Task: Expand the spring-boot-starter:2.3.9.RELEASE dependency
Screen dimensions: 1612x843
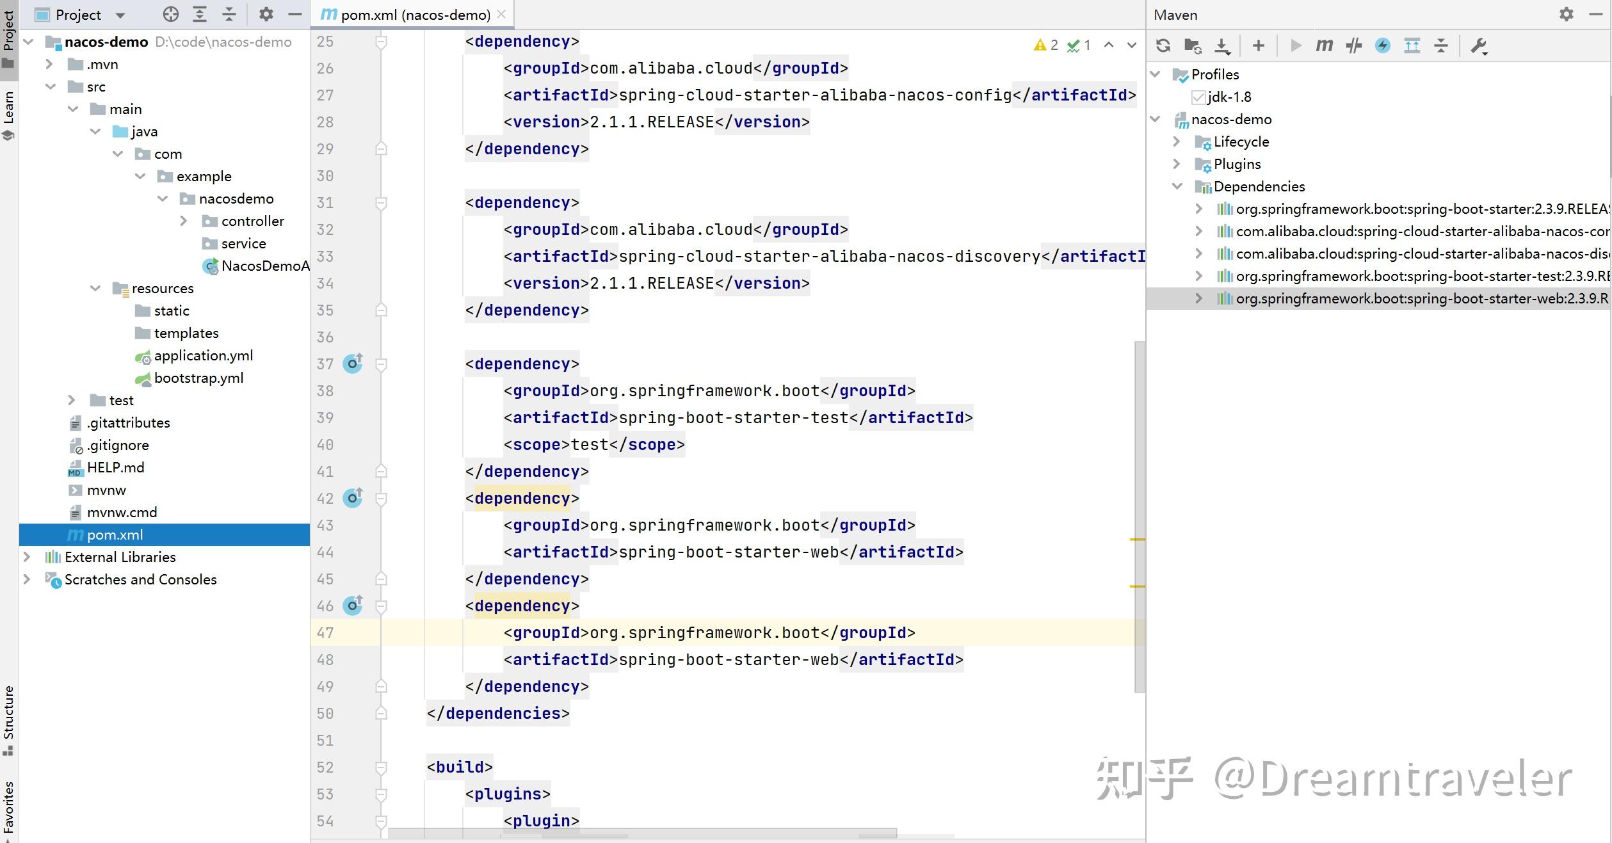Action: pyautogui.click(x=1198, y=209)
